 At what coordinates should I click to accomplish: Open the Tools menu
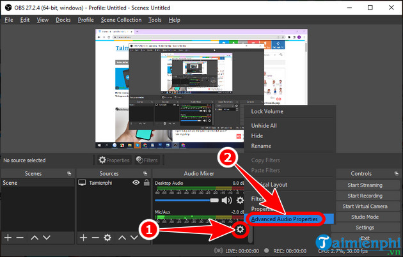(155, 20)
